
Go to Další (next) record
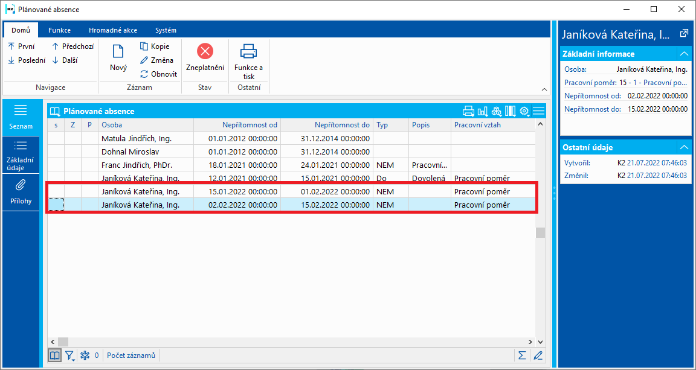(x=65, y=60)
